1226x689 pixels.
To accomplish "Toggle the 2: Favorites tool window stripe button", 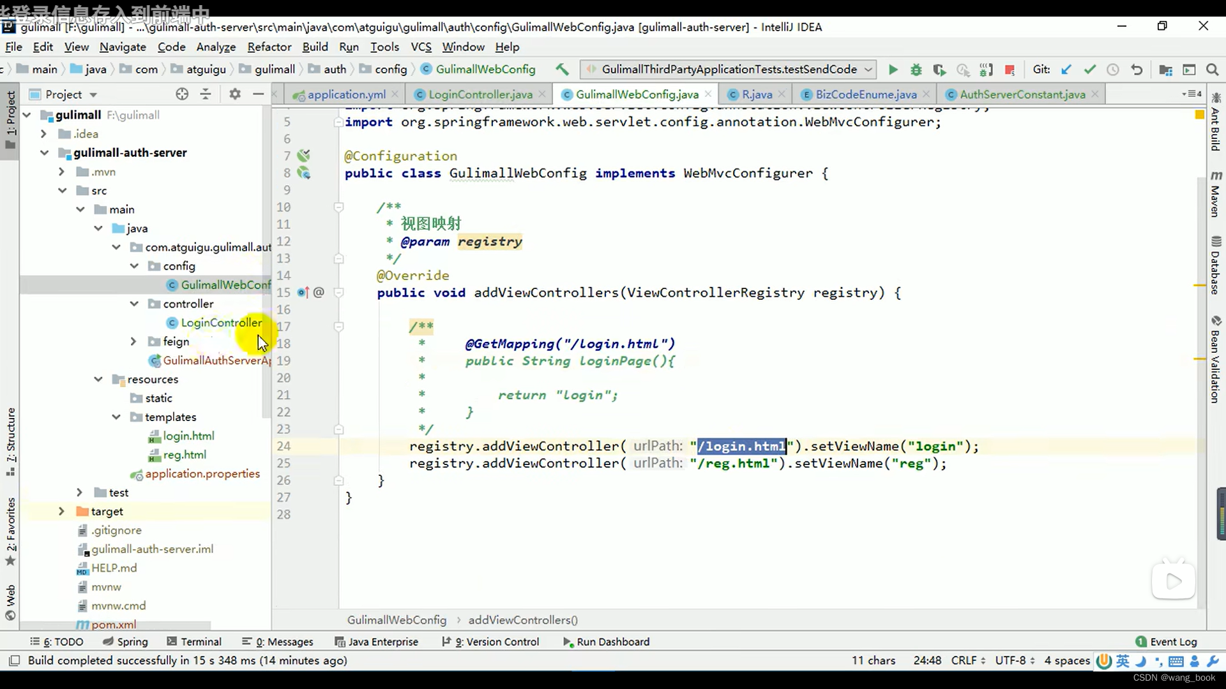I will click(x=11, y=531).
